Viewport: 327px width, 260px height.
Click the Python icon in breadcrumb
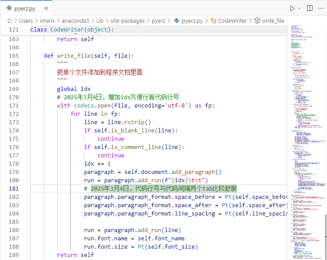pyautogui.click(x=177, y=21)
